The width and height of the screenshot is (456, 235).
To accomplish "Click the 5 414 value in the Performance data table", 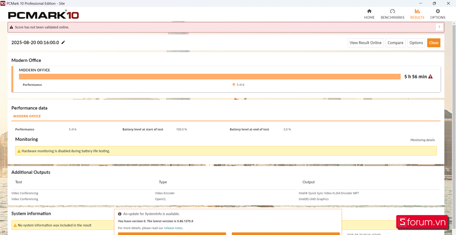I will click(x=73, y=129).
